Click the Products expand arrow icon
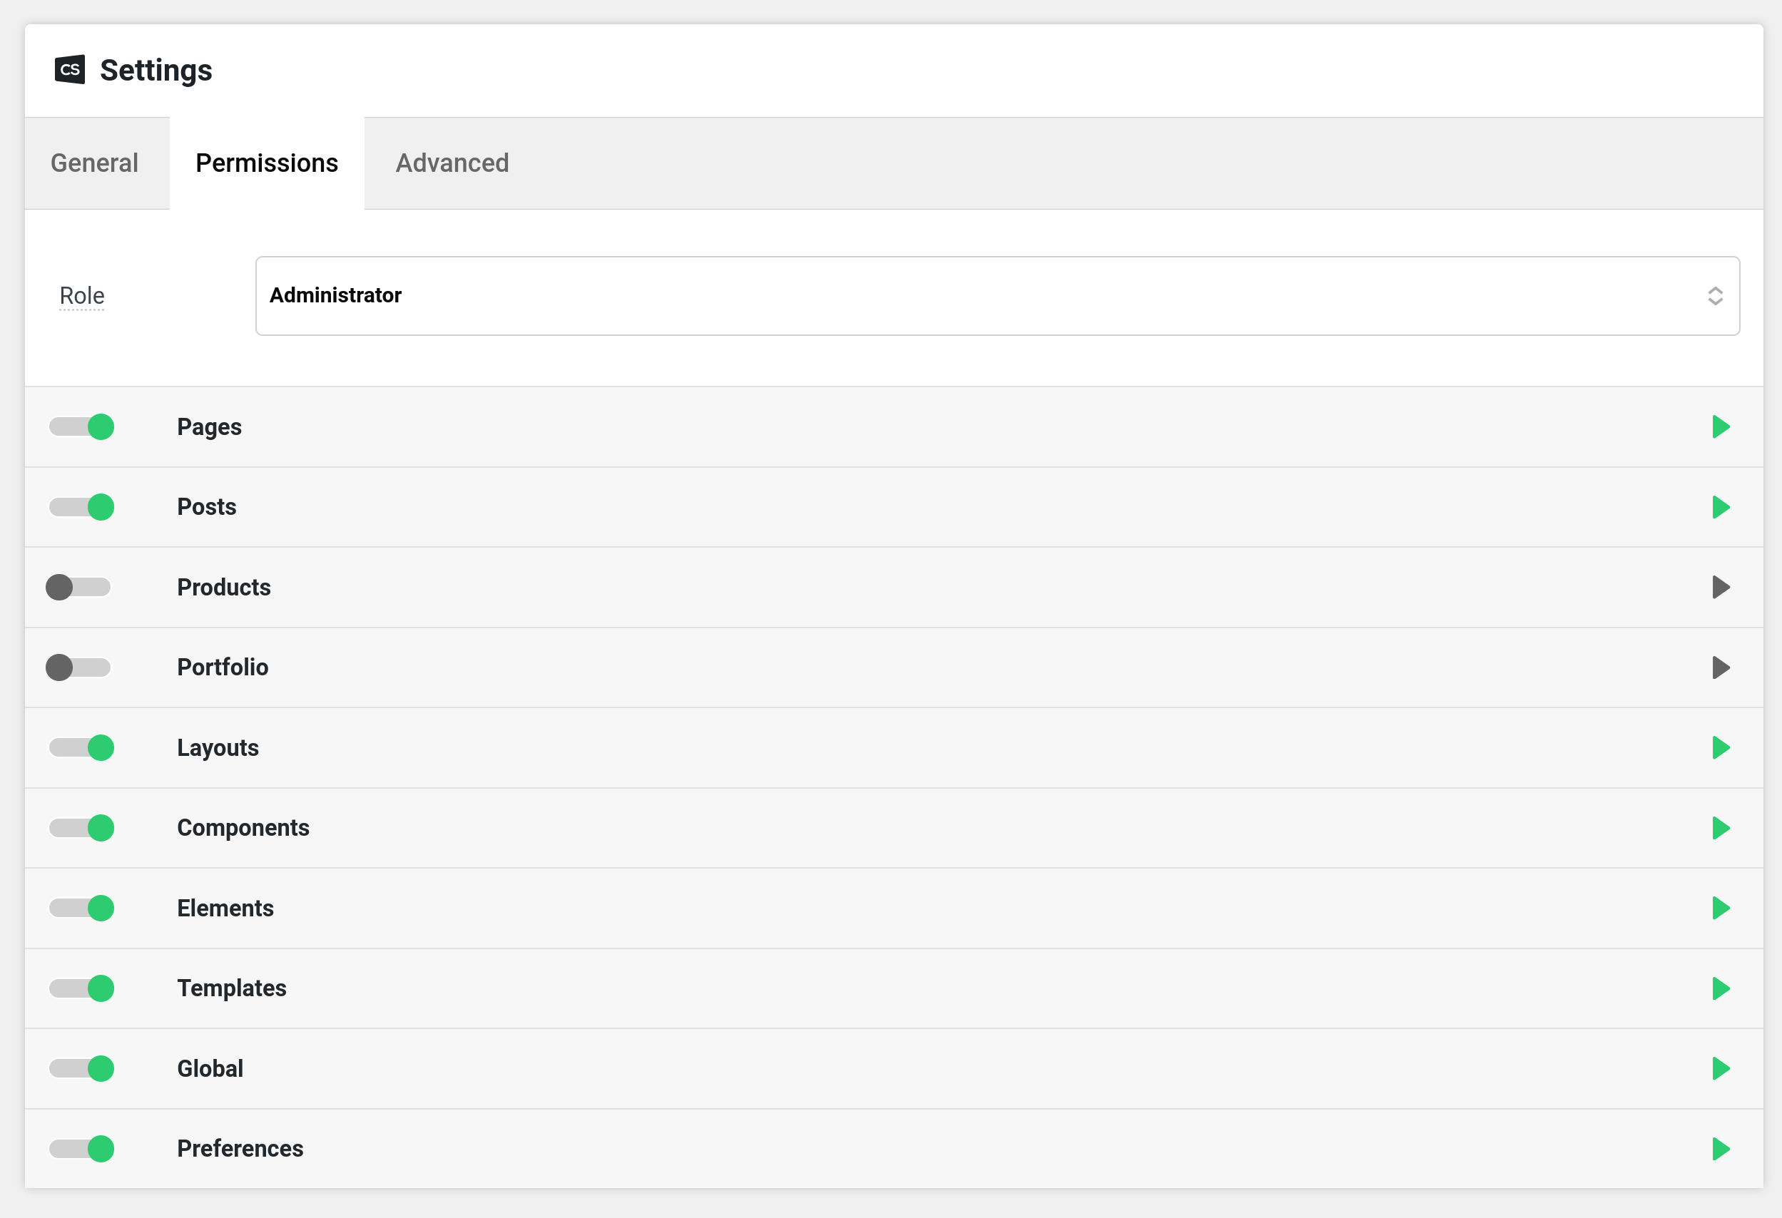Screen dimensions: 1782x1218 click(x=1721, y=586)
